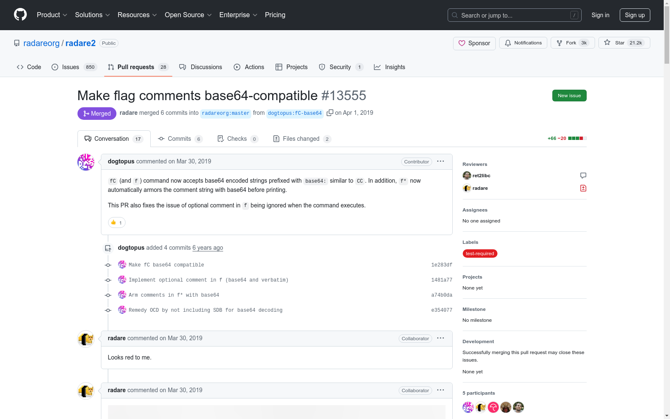Open commit 'Arm comments in f* with base64'
This screenshot has height=419, width=670.
click(174, 295)
